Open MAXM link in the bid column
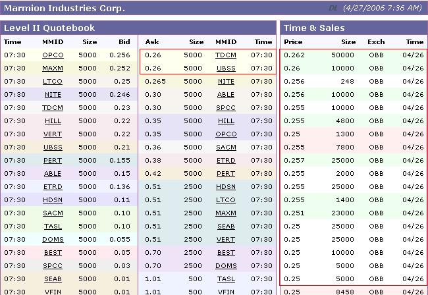 pos(53,68)
